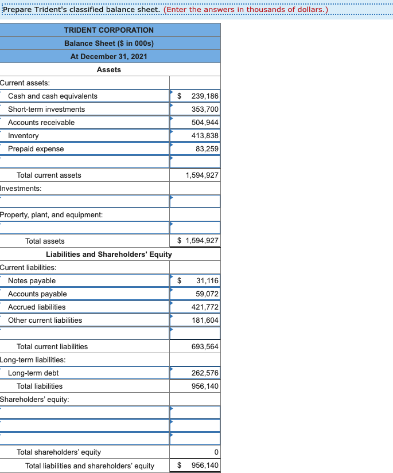Click the second Shareholders' equity amount field
The height and width of the screenshot is (473, 393).
(195, 425)
